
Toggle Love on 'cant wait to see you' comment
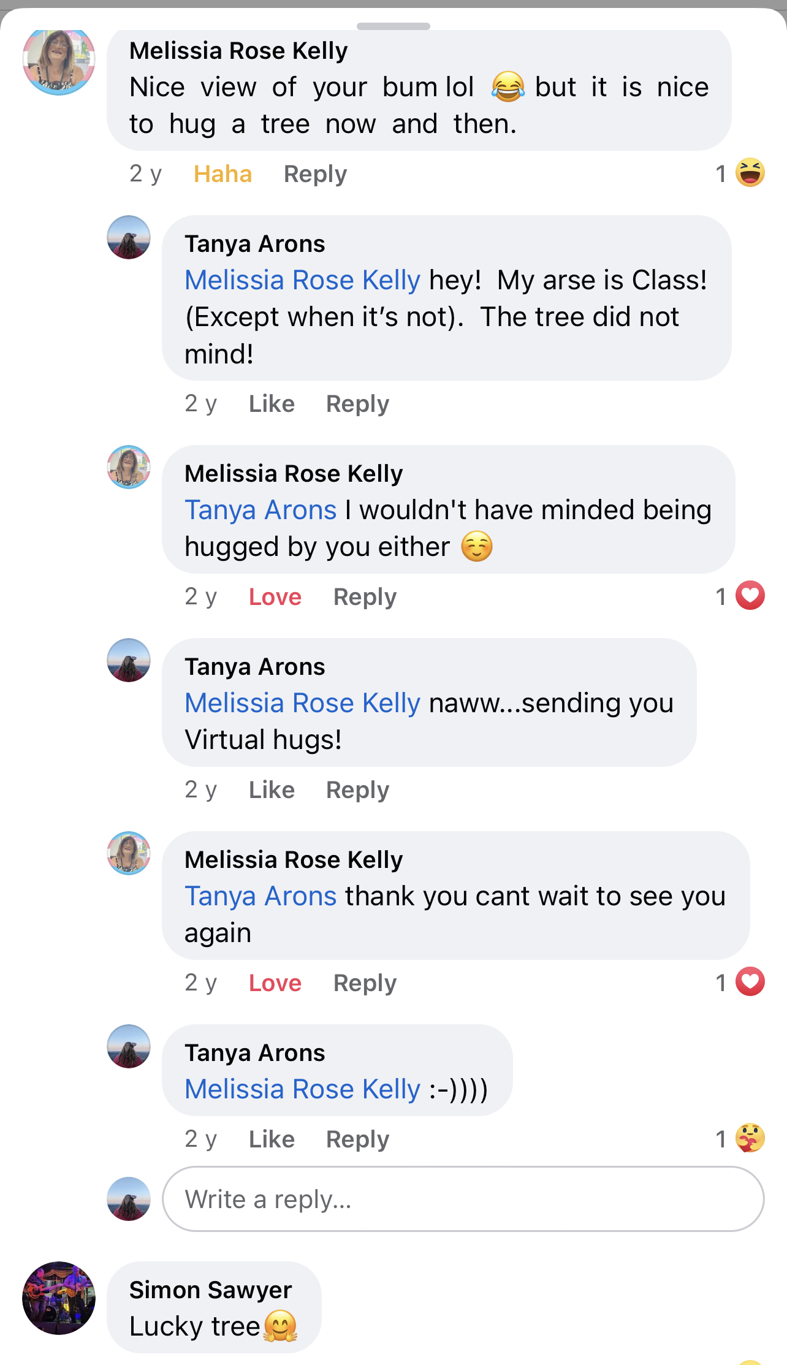coord(275,983)
